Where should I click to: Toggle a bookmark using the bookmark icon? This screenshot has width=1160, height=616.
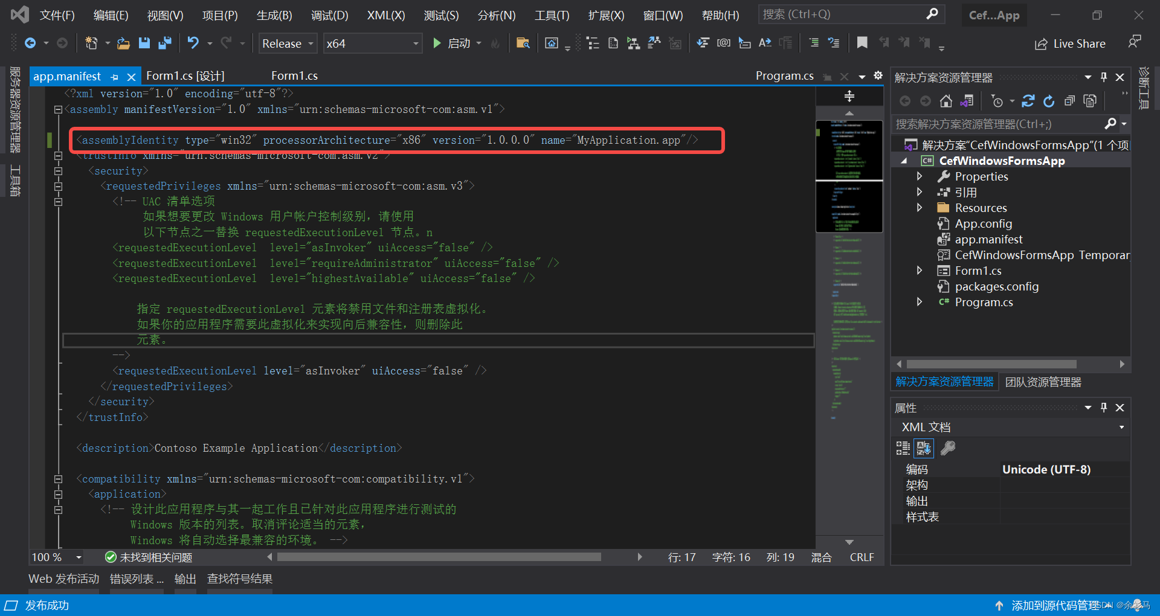tap(862, 43)
